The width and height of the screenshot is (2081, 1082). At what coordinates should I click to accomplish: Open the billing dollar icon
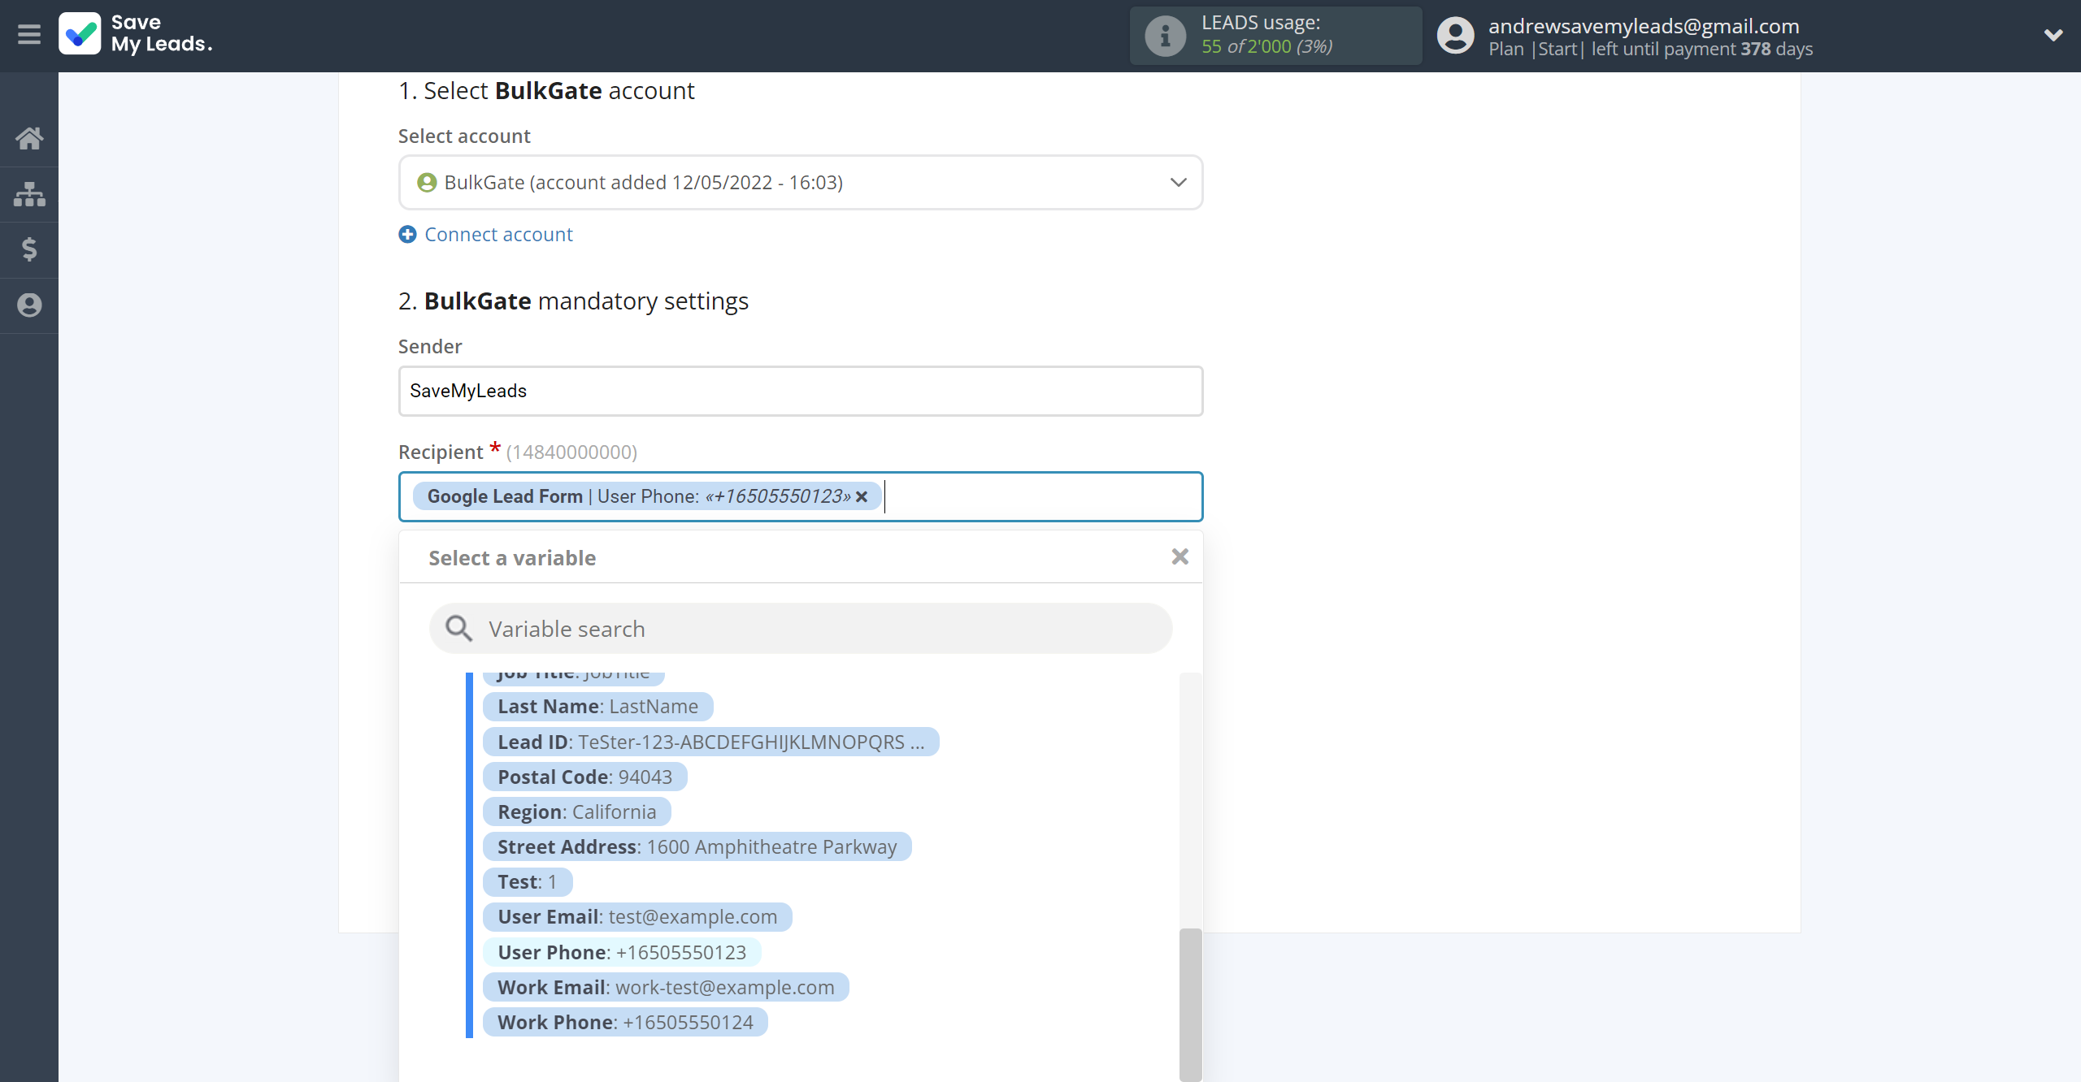click(x=29, y=249)
